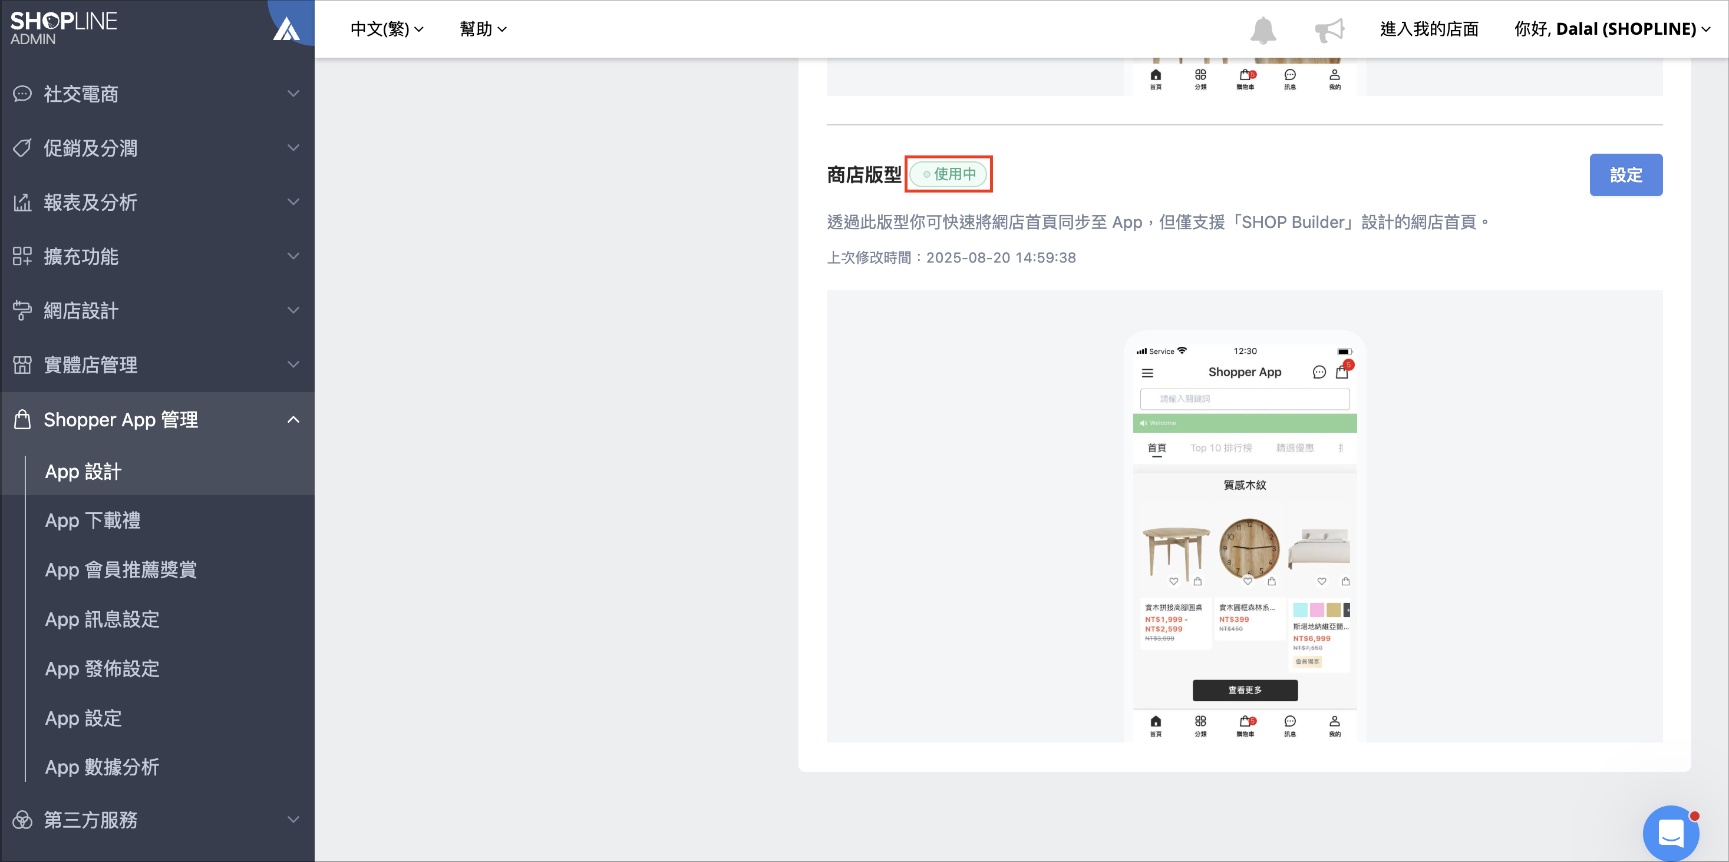Image resolution: width=1729 pixels, height=862 pixels.
Task: Open the announcements megaphone icon
Action: 1329,29
